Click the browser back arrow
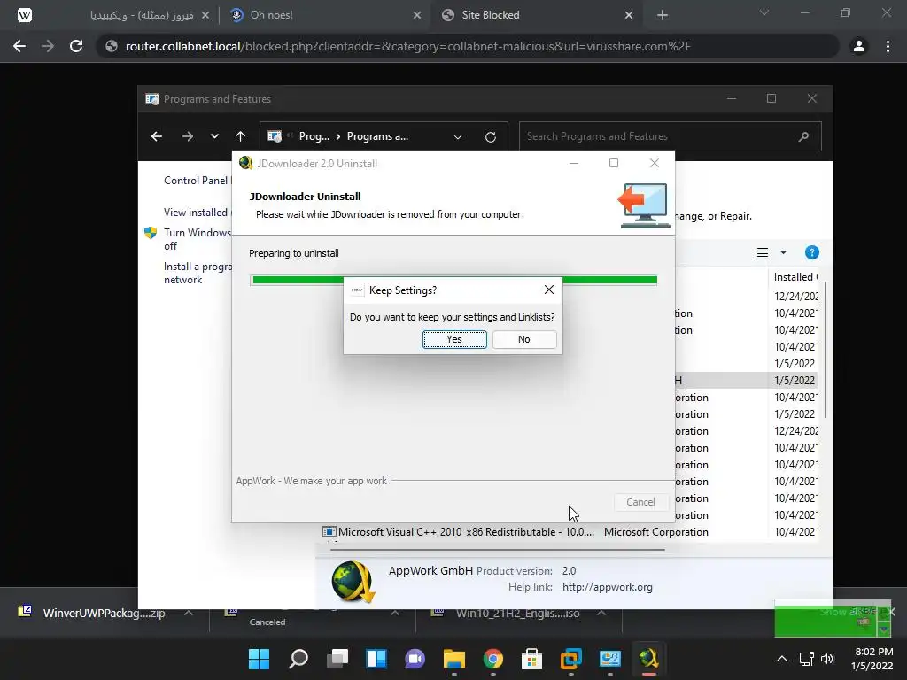The height and width of the screenshot is (680, 907). tap(19, 46)
